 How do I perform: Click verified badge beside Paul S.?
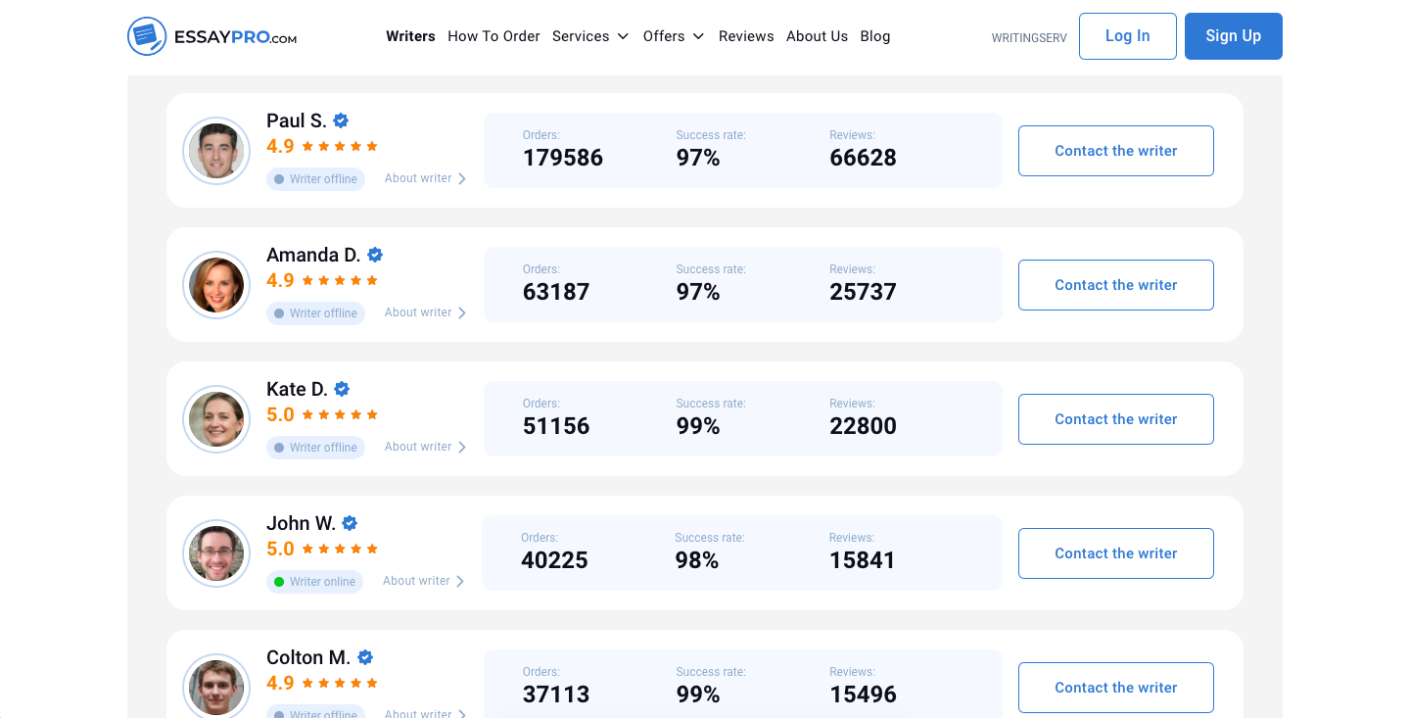pyautogui.click(x=341, y=120)
